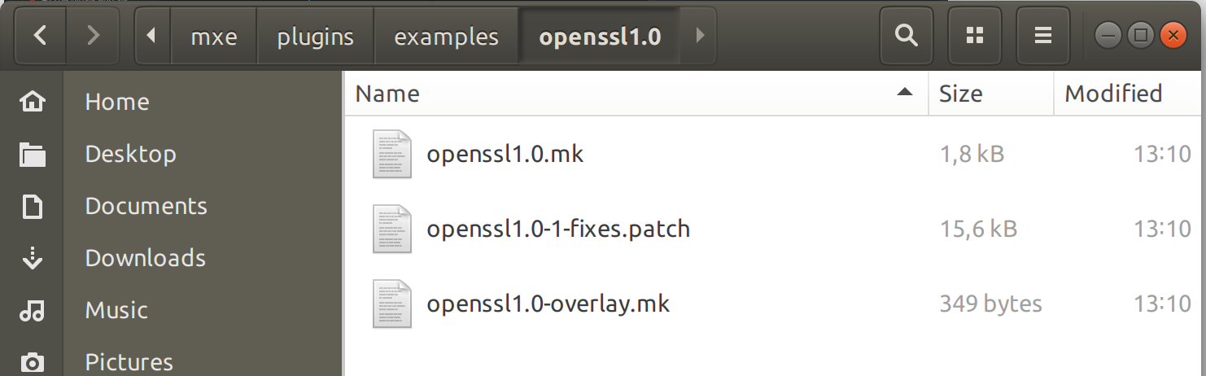This screenshot has width=1206, height=376.
Task: Select the openssl1.0-overlay.mk file icon
Action: tap(393, 304)
